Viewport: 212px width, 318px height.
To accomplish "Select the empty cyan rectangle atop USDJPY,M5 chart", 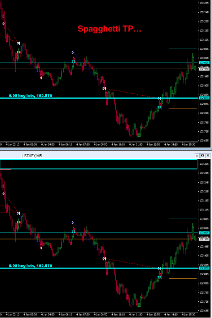I will (x=99, y=164).
